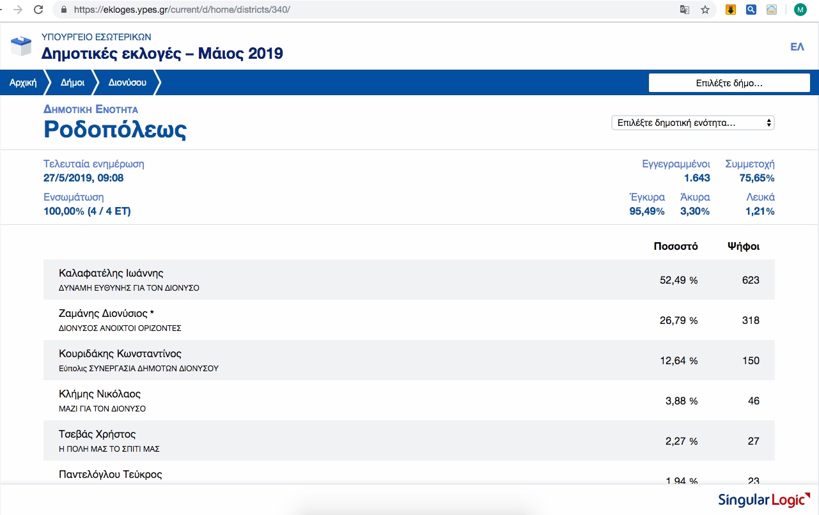Select the Τσεβάς Χρήστος row
Screen dimensions: 819x515
coord(409,441)
